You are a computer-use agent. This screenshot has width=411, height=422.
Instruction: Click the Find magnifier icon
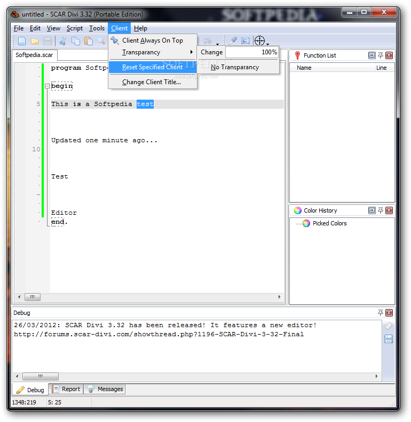pyautogui.click(x=101, y=41)
